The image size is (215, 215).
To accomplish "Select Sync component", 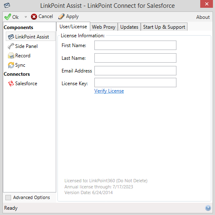I will coord(20,65).
